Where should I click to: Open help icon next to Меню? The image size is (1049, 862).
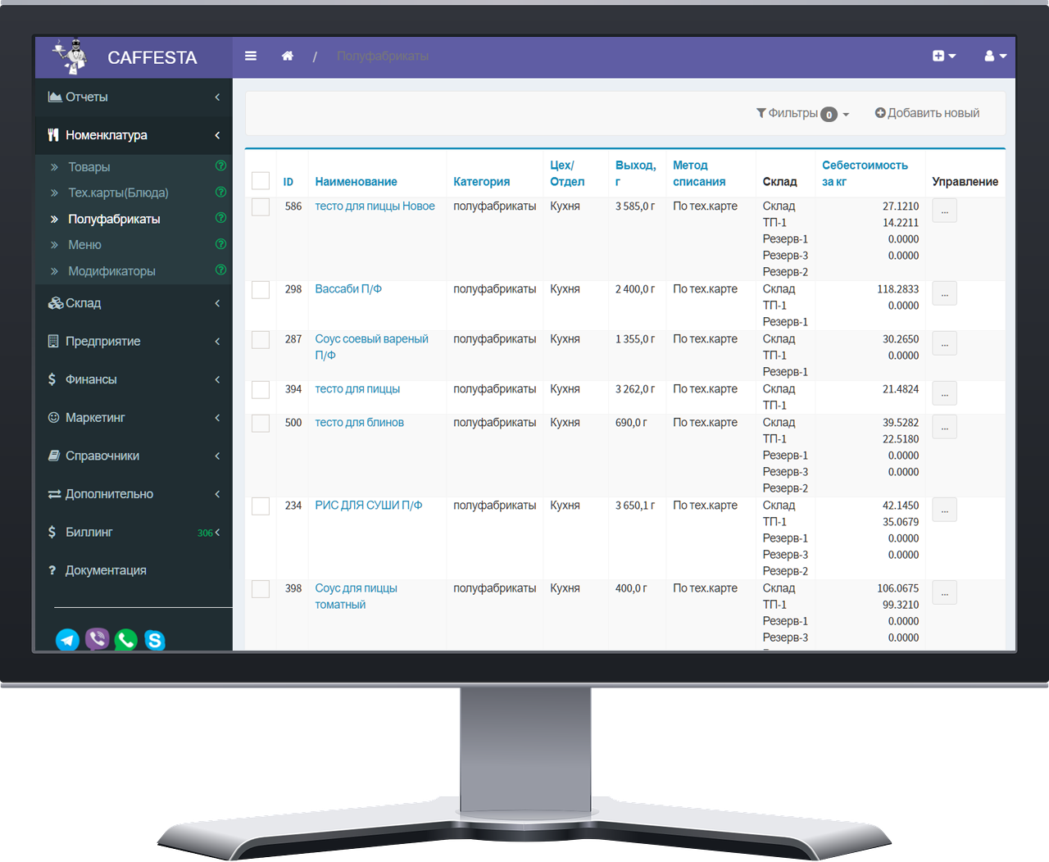coord(220,244)
